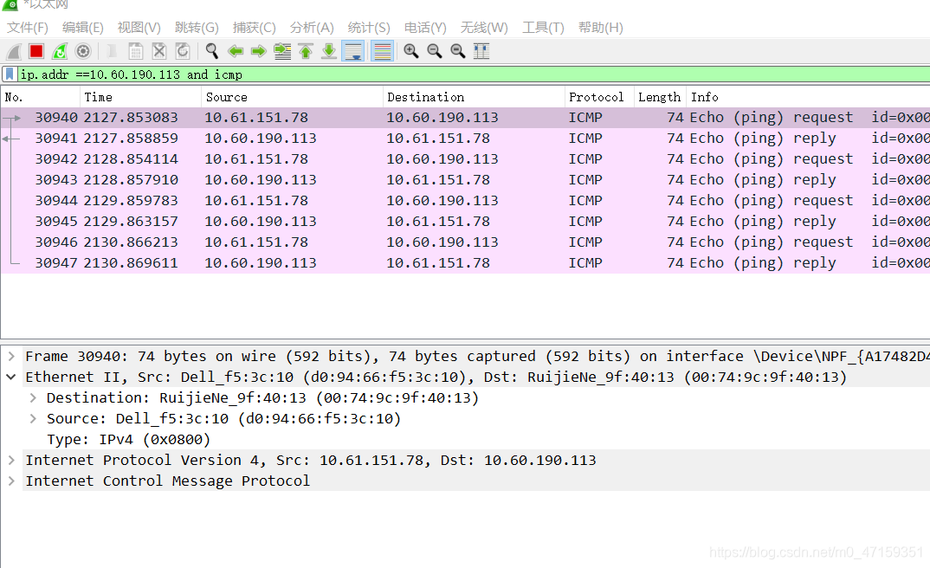Expand the Frame 30940 details
This screenshot has height=568, width=930.
click(11, 357)
